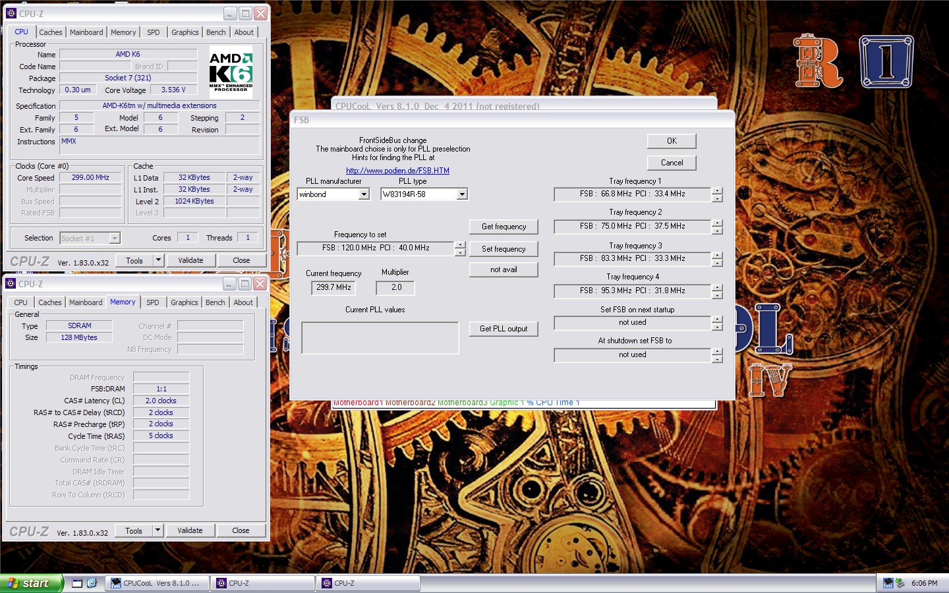Click Tray frequency 1 FSB 66.8 MHz field

click(x=633, y=194)
